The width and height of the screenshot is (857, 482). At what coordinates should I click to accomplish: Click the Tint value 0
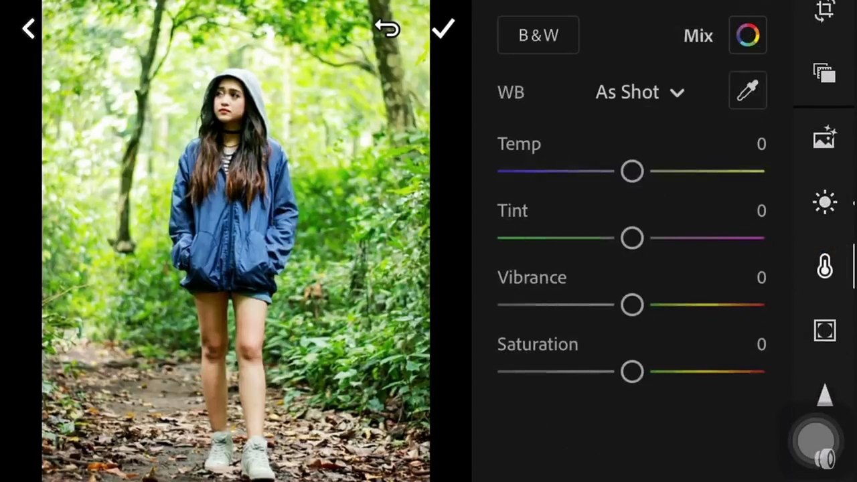pyautogui.click(x=761, y=211)
